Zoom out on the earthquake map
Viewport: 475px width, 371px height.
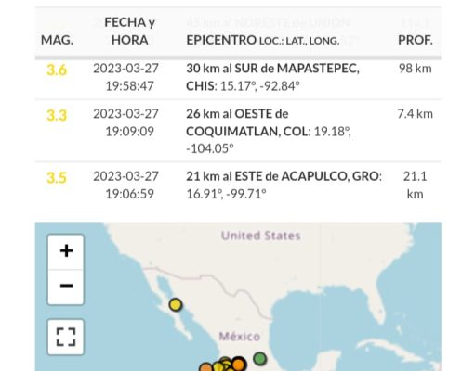(x=66, y=287)
